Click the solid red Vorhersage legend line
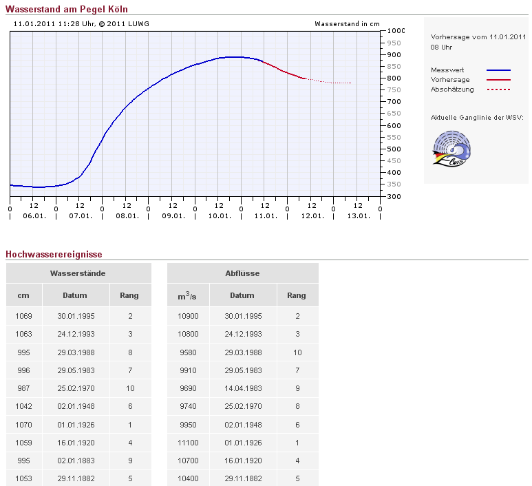This screenshot has width=532, height=486. tap(498, 80)
